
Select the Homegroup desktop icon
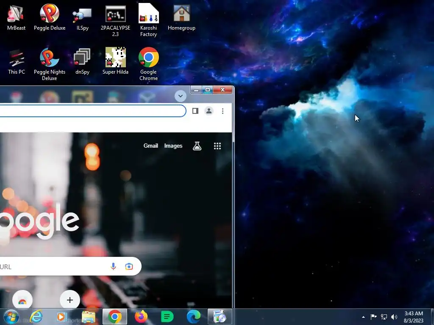point(181,17)
